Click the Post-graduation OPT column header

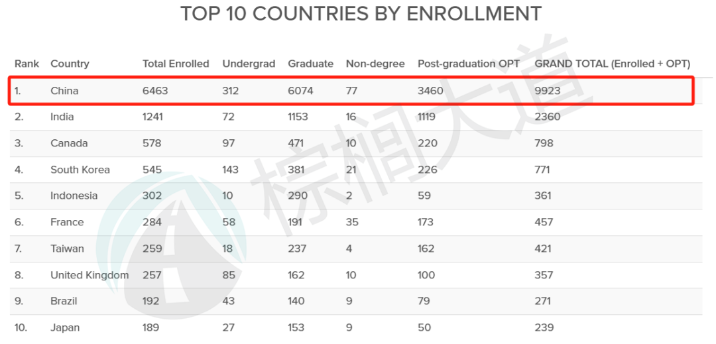tap(469, 64)
